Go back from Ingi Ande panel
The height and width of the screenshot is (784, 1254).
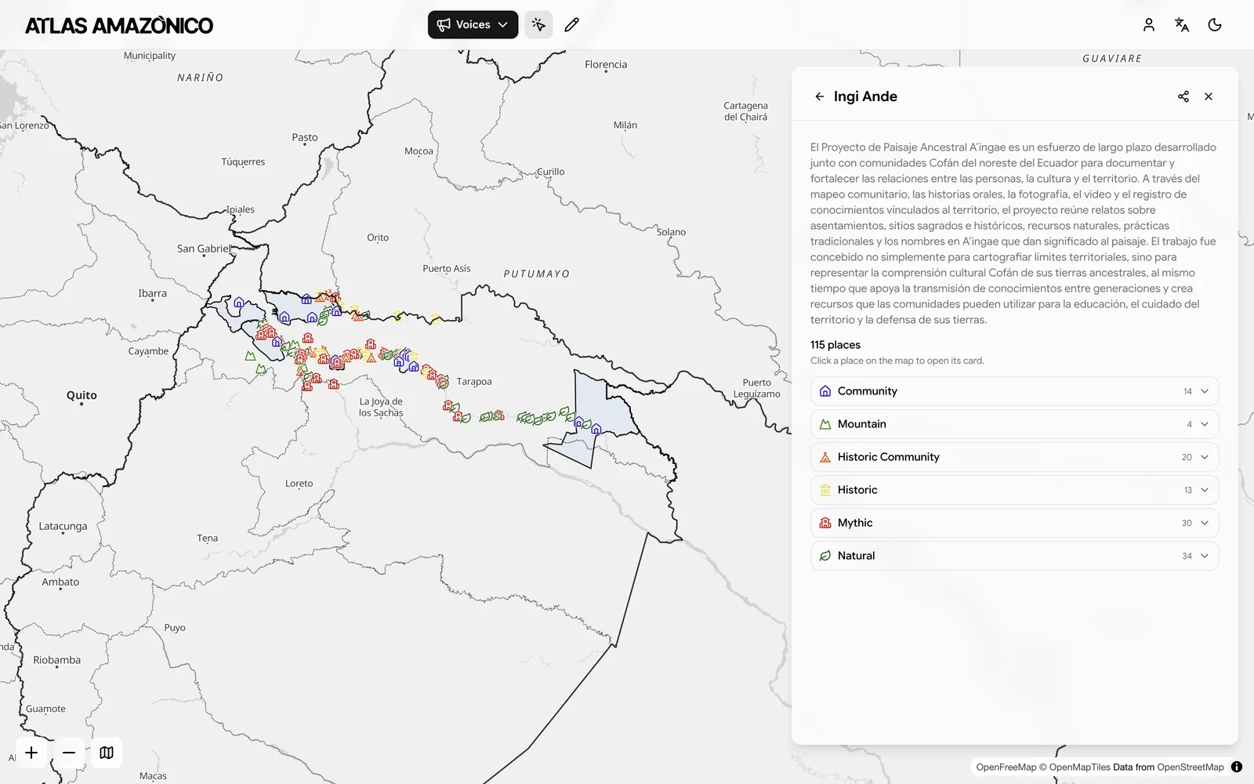(x=819, y=96)
